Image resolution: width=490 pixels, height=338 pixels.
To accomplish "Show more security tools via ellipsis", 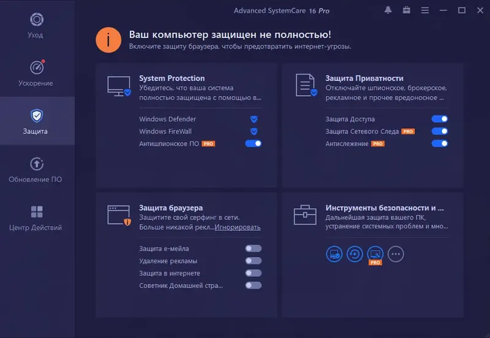I will pos(396,254).
